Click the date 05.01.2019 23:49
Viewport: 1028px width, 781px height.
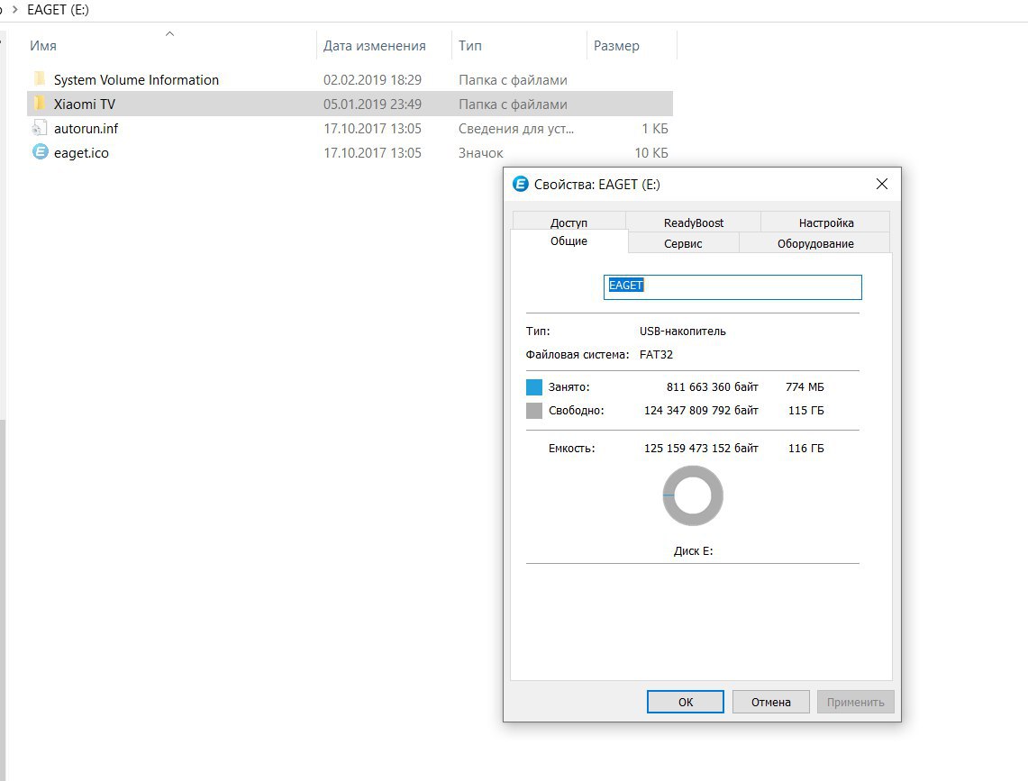click(x=372, y=104)
